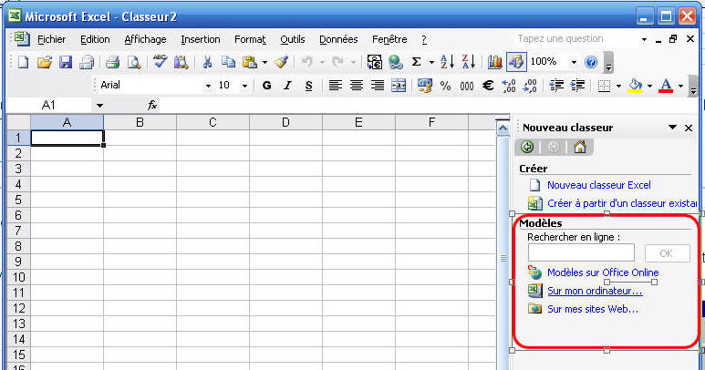This screenshot has height=370, width=705.
Task: Click the Rechercher en ligne search field
Action: pyautogui.click(x=581, y=252)
